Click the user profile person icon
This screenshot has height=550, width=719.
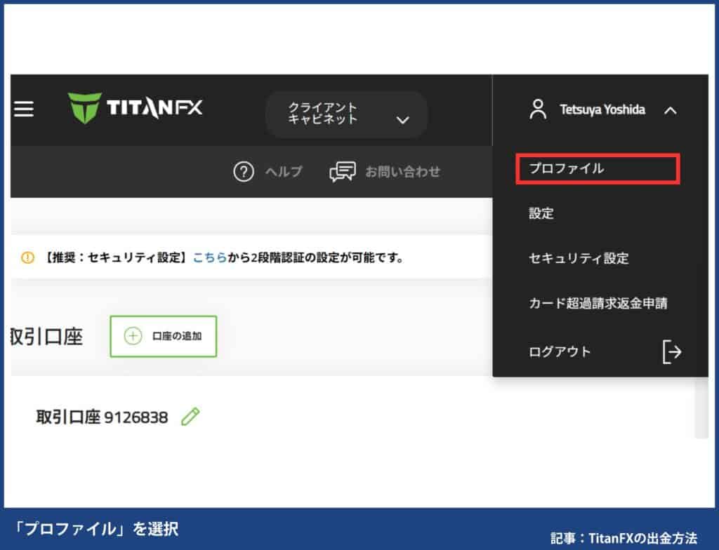(539, 109)
